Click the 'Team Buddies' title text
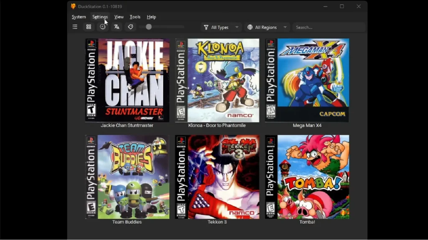Screen dimensions: 428x240 [x=127, y=222]
